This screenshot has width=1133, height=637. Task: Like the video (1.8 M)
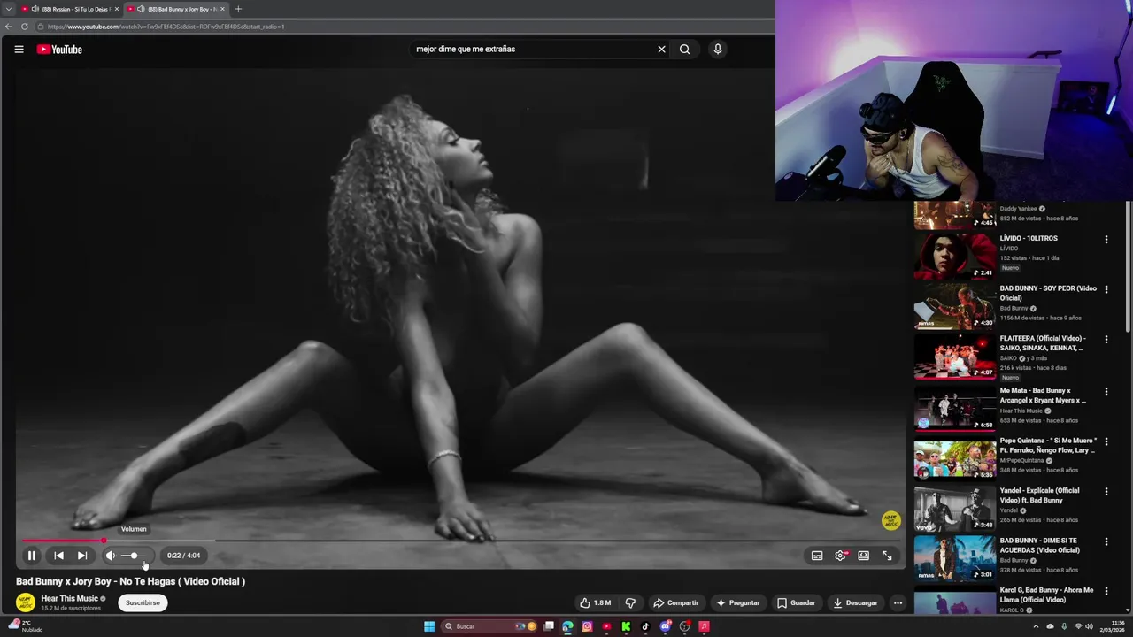(596, 602)
